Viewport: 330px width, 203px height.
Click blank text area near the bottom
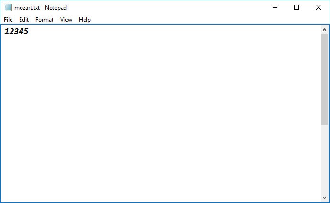point(160,192)
